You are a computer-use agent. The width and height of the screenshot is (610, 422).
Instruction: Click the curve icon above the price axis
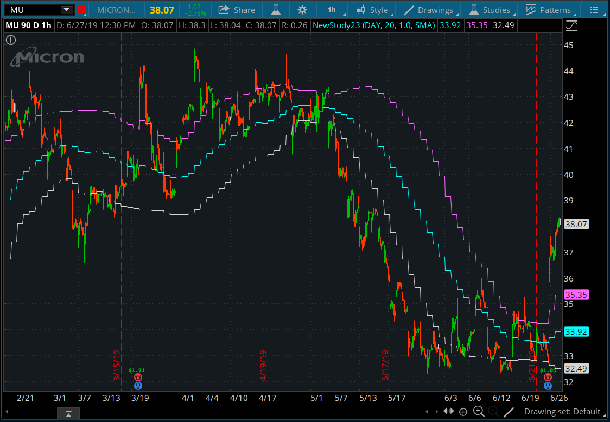tap(571, 26)
